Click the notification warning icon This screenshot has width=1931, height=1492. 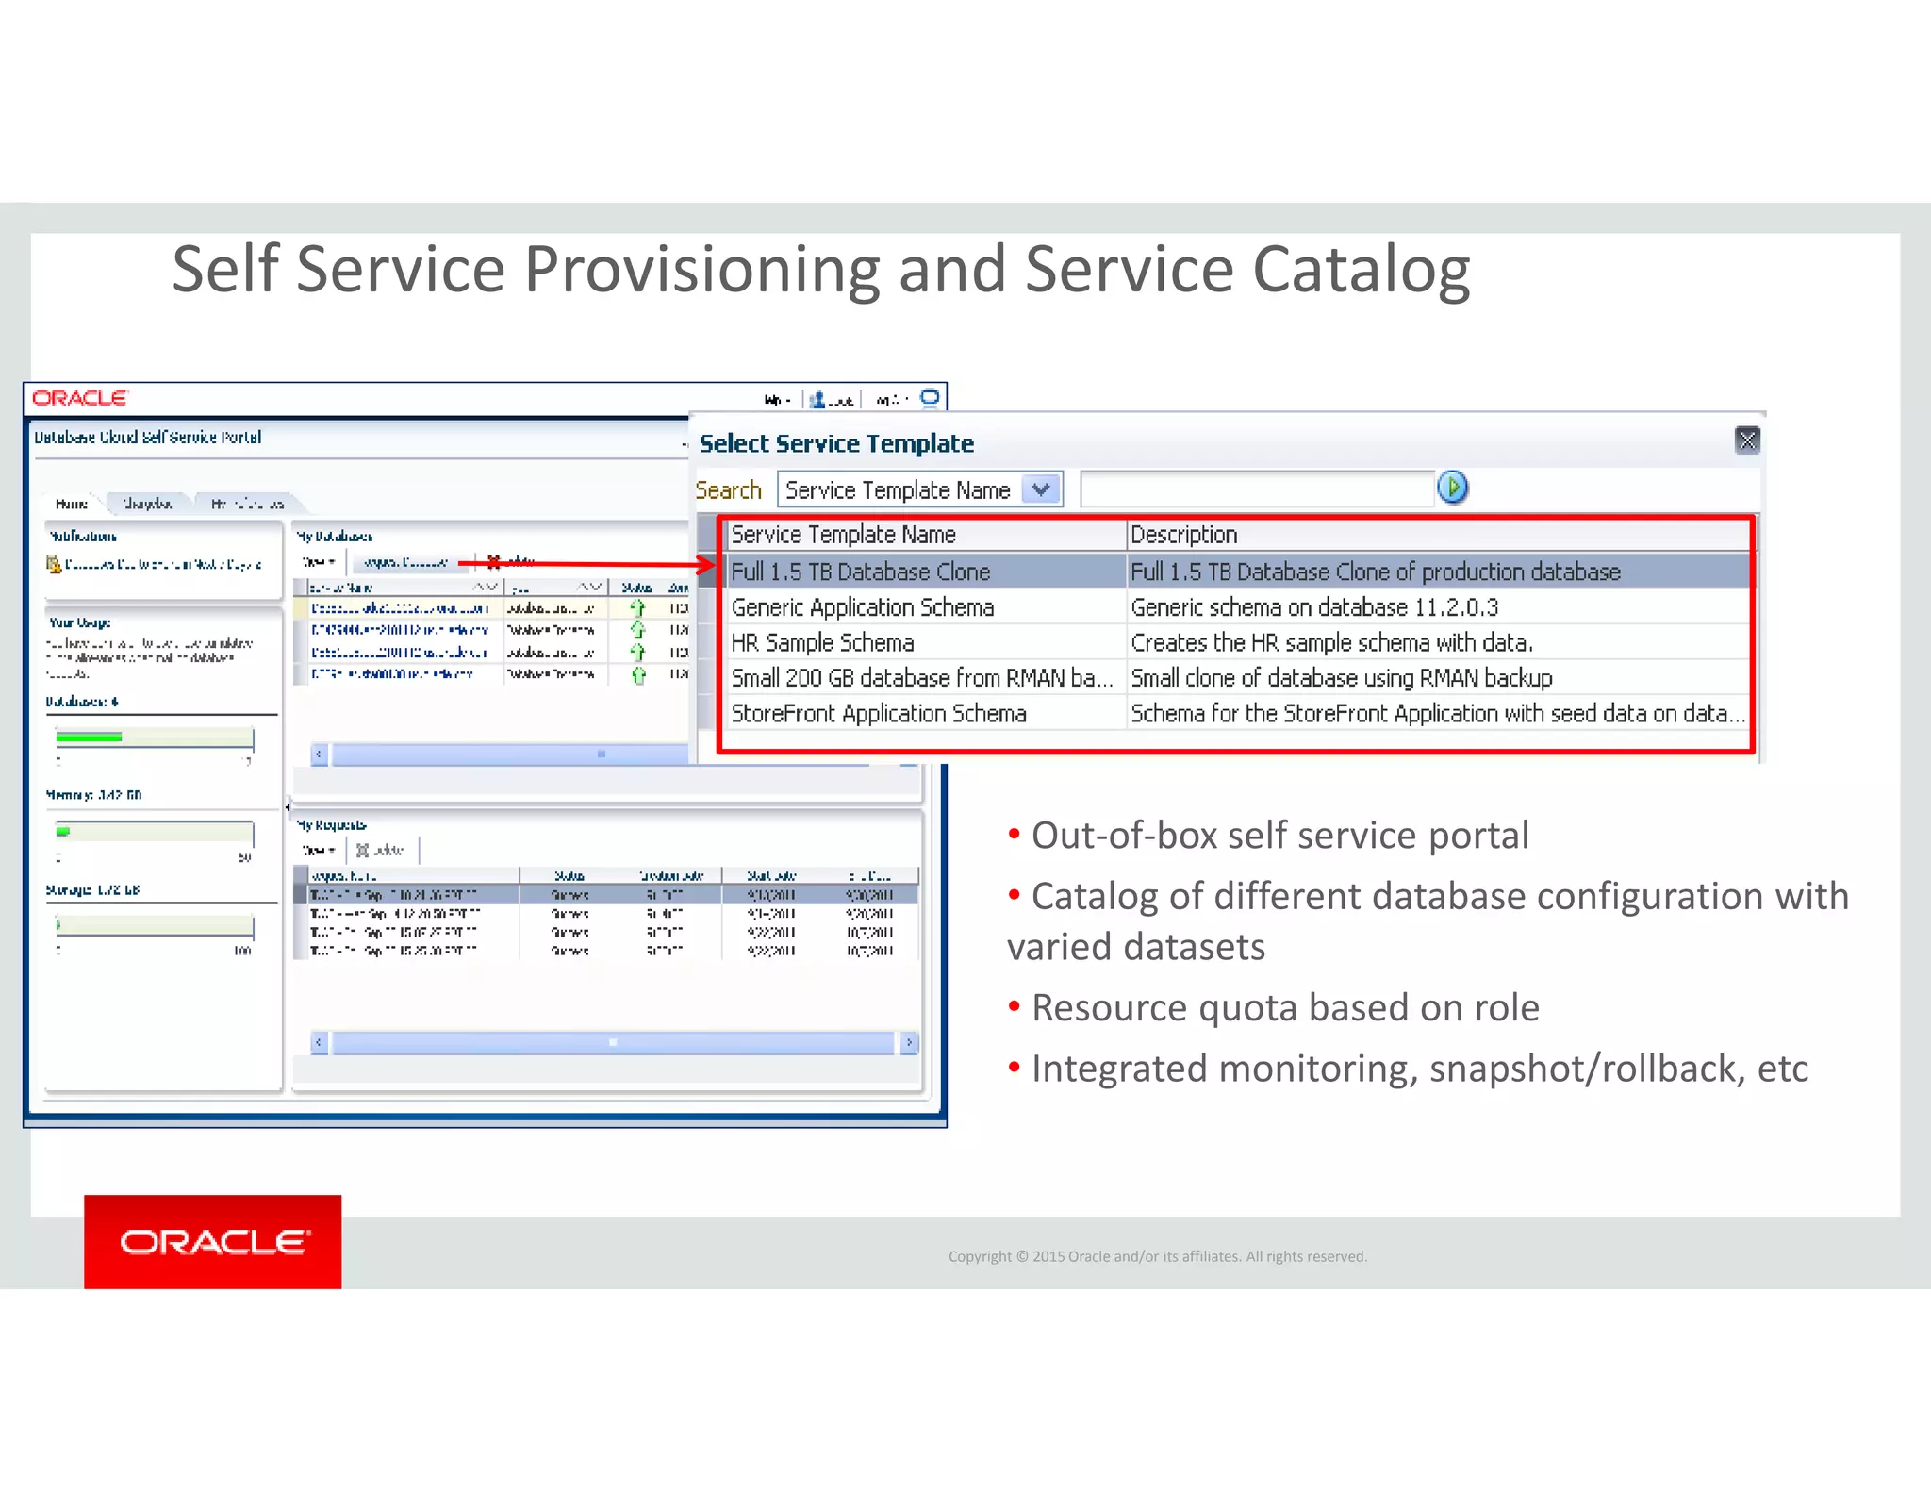pos(54,564)
